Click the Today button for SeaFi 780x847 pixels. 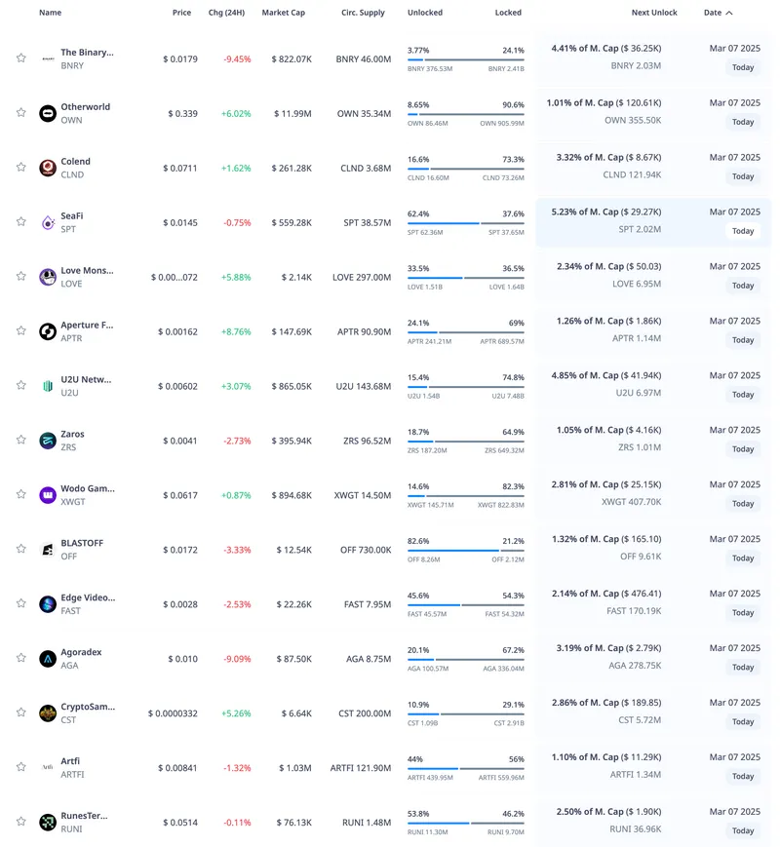(743, 231)
